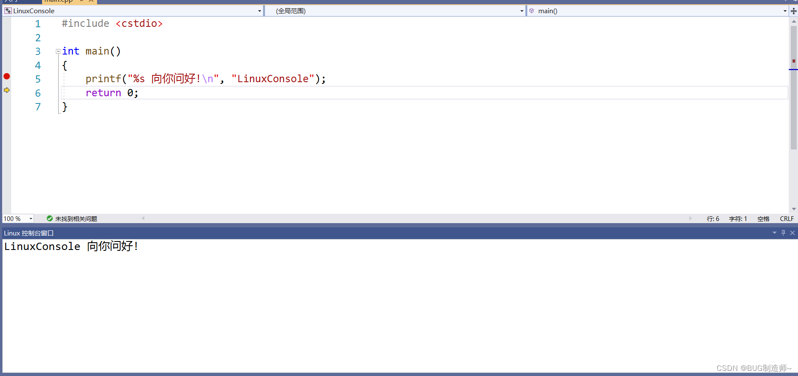Screen dimensions: 798x376
Task: Click the horizontal scrollbar right arrow
Action: click(690, 218)
